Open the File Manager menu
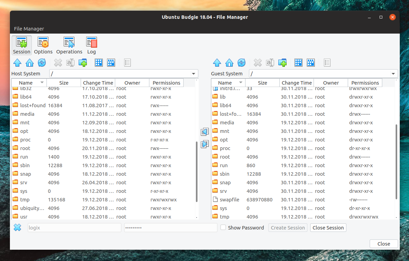This screenshot has height=261, width=409. point(29,29)
